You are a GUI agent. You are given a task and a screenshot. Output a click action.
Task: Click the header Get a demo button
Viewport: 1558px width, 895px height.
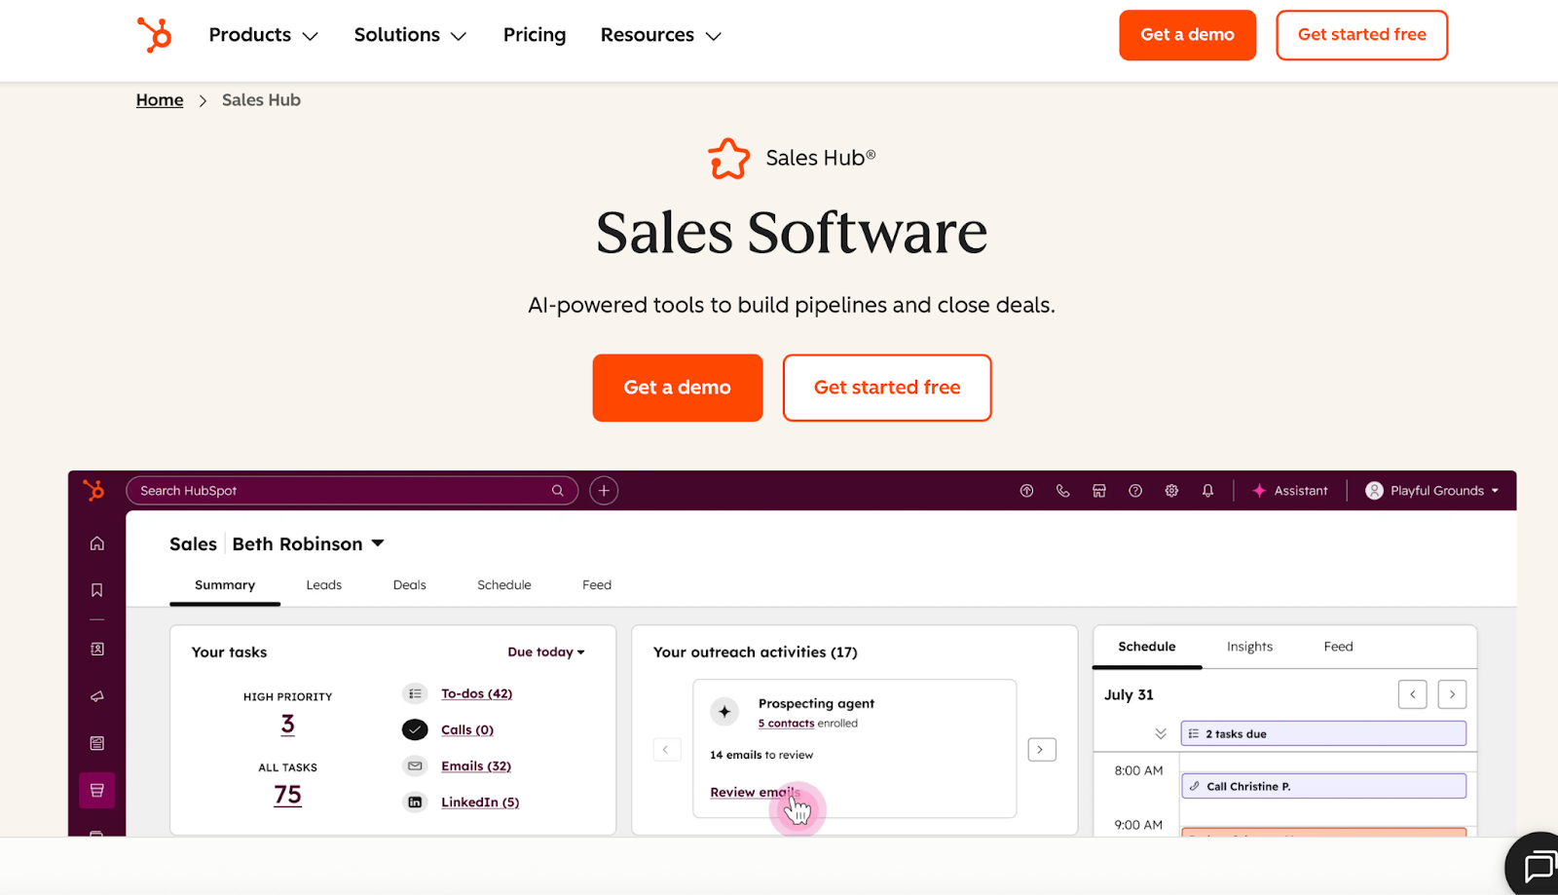(x=1187, y=35)
